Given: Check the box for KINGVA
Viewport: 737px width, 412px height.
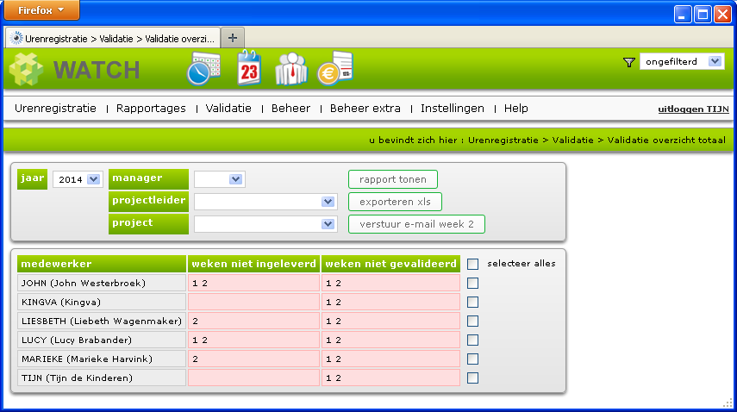Looking at the screenshot, I should pos(473,302).
